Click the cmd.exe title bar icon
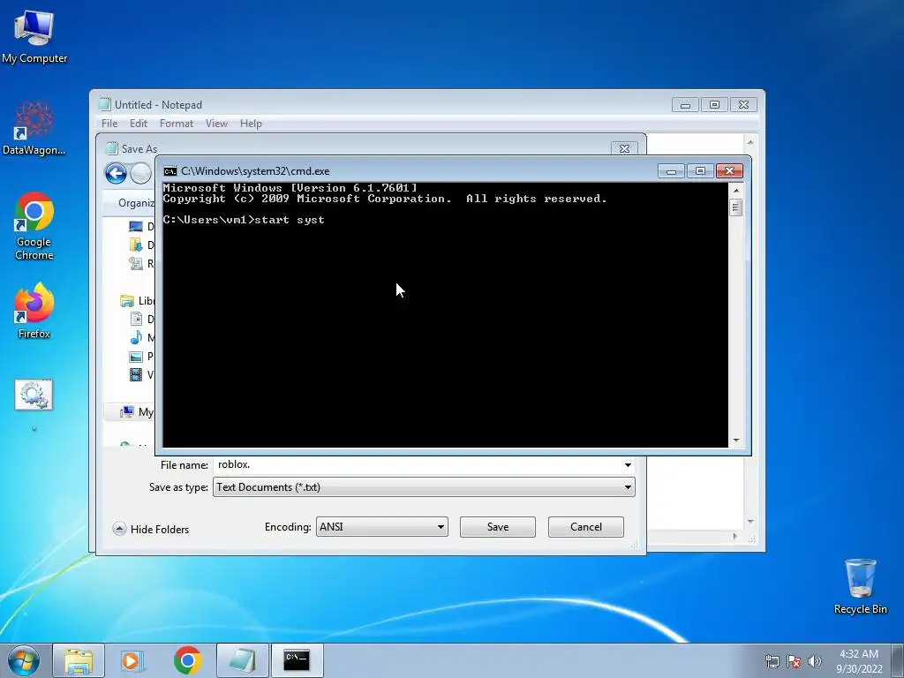Image resolution: width=904 pixels, height=678 pixels. 170,171
